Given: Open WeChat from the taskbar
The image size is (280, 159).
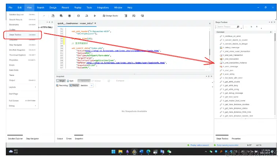Looking at the screenshot, I should pos(169,152).
